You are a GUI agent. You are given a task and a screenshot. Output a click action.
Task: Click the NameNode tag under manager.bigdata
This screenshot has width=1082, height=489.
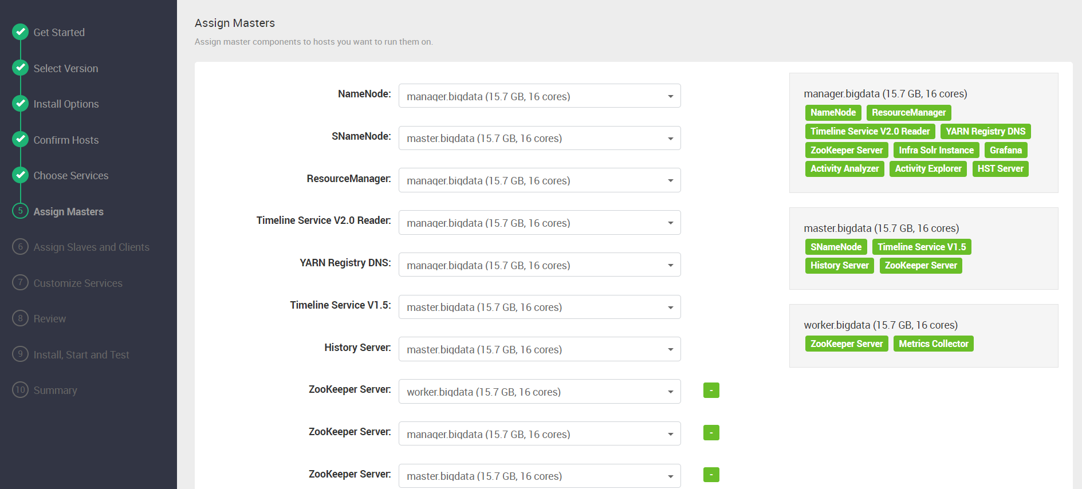833,113
